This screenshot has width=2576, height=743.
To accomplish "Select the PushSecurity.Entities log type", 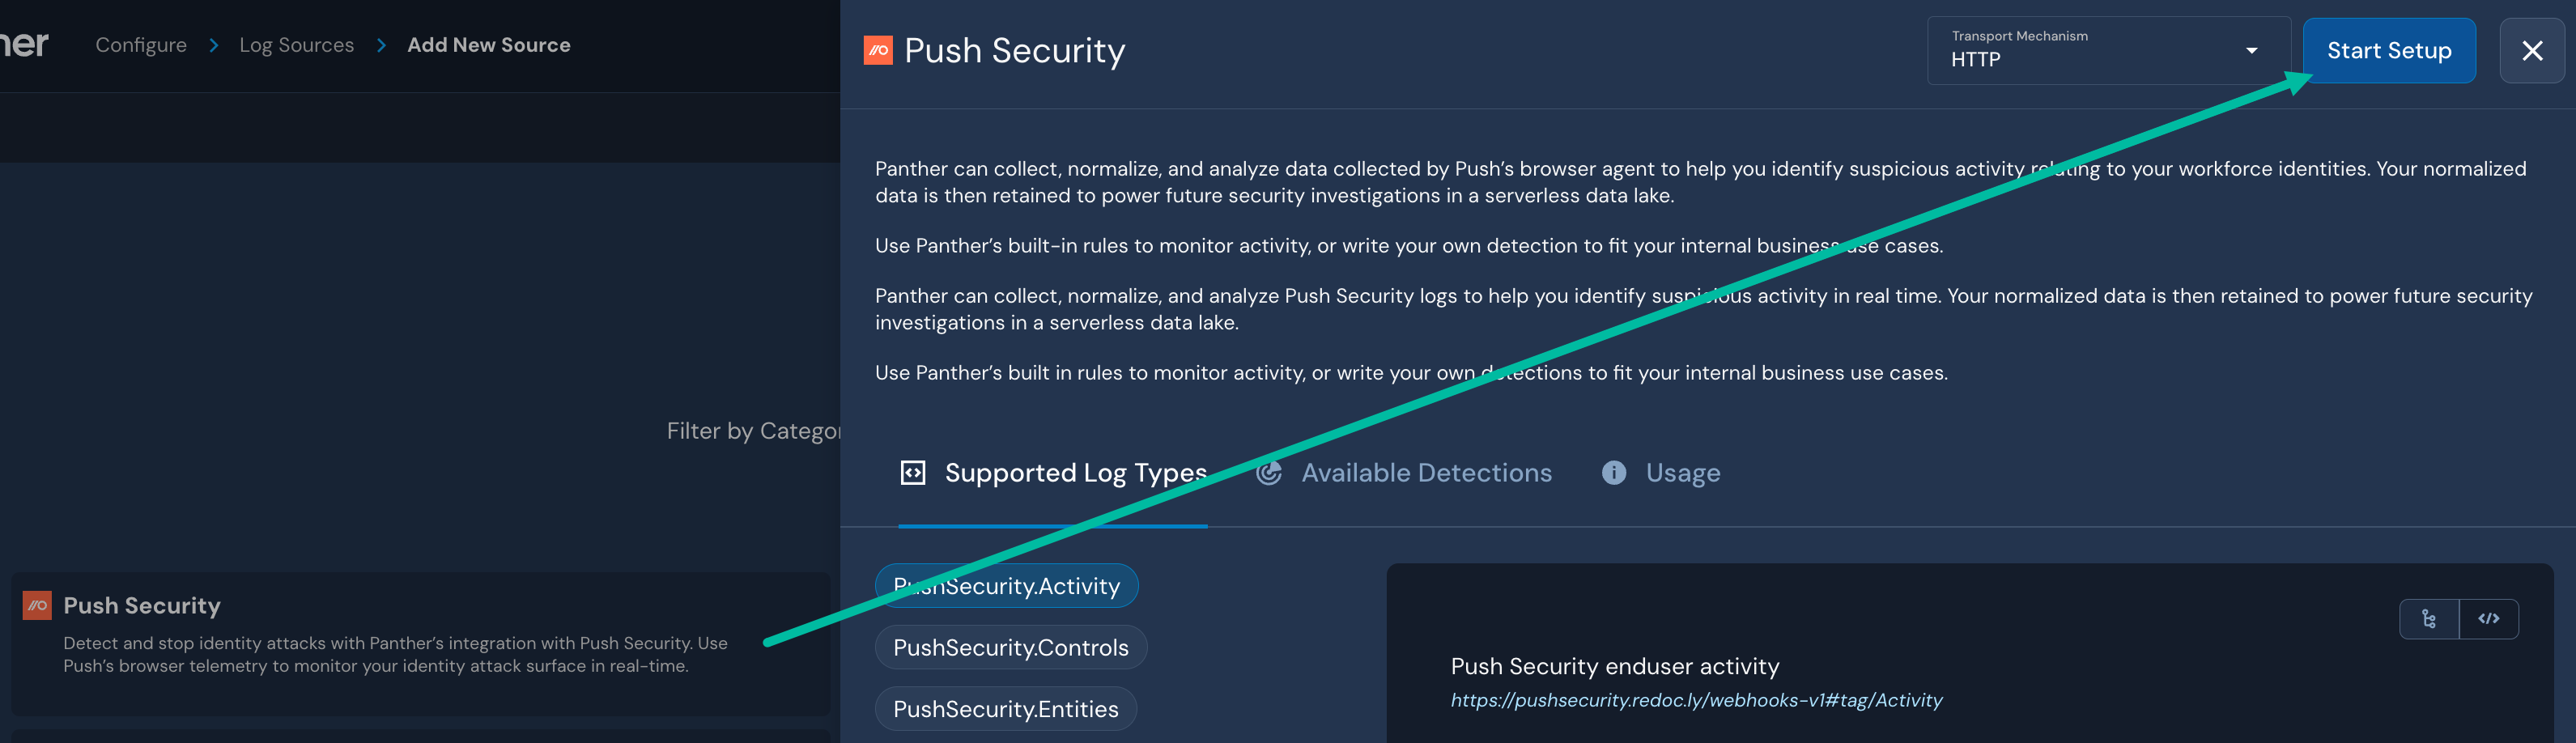I will [1005, 709].
